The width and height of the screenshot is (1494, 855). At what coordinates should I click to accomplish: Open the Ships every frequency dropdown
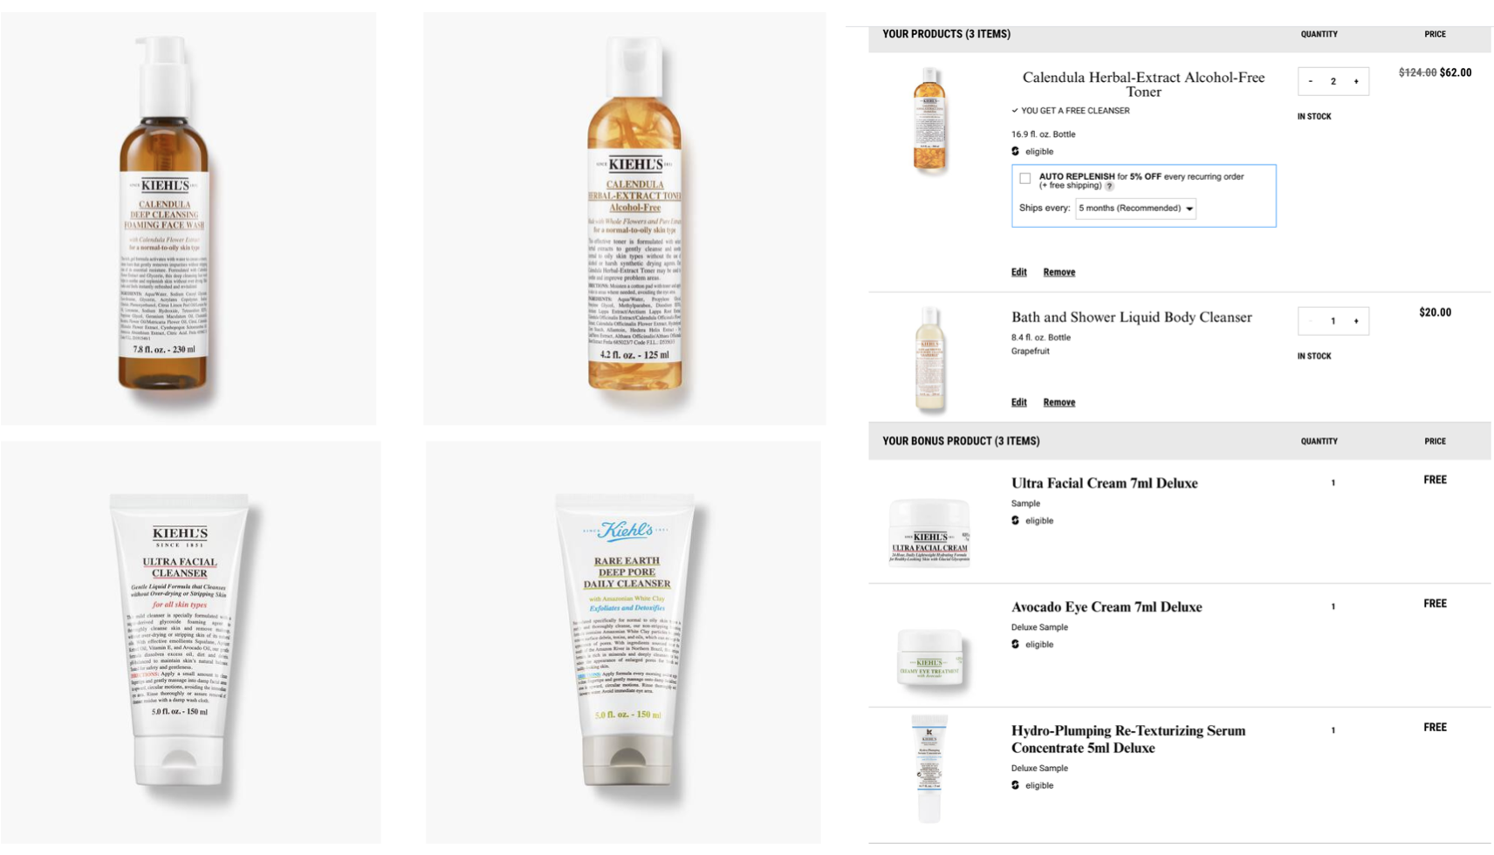coord(1135,209)
